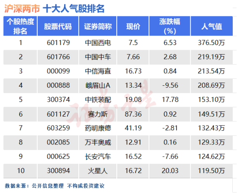Select stock code 002085

pyautogui.click(x=58, y=142)
